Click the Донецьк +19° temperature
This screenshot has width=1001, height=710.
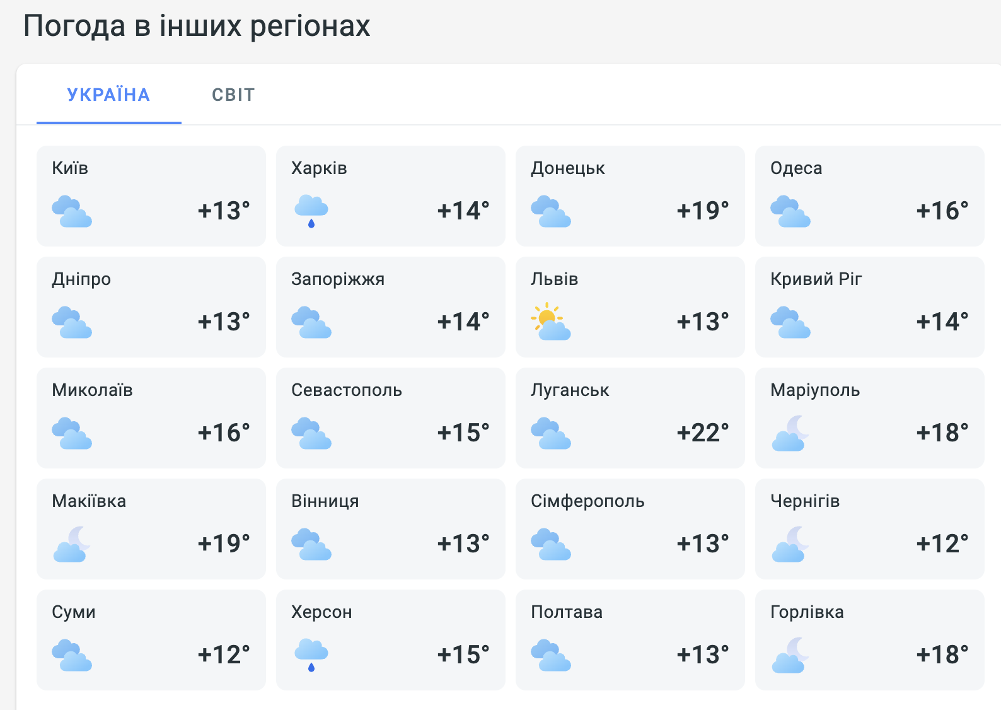pyautogui.click(x=703, y=211)
